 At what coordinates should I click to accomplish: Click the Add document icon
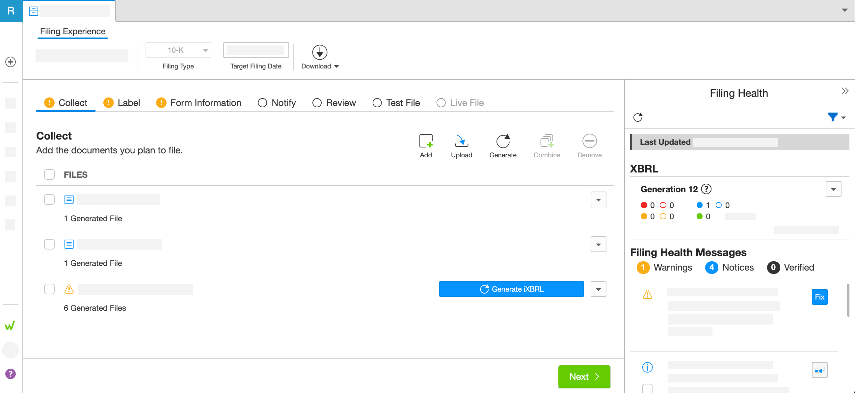point(426,142)
